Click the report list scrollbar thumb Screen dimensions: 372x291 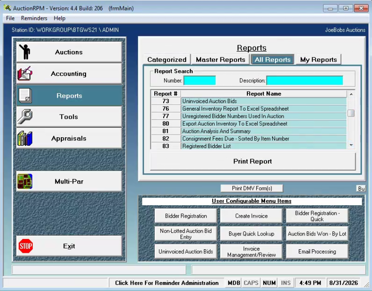pos(351,113)
